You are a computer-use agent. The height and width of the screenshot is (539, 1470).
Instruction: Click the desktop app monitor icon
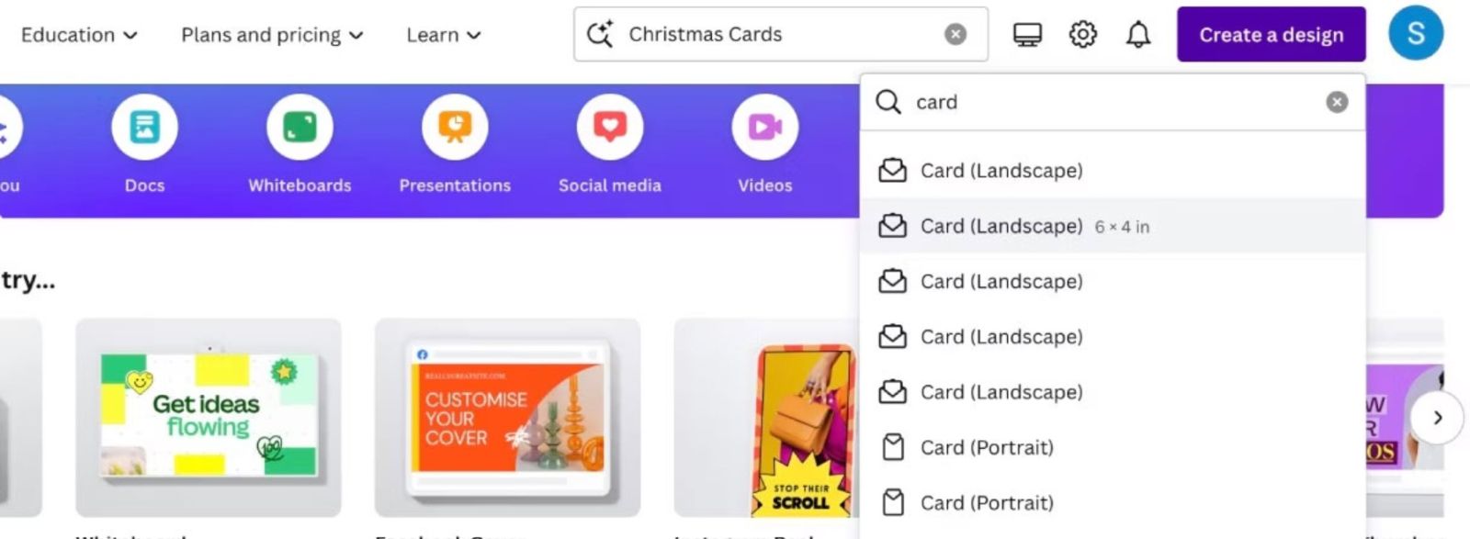click(1027, 35)
